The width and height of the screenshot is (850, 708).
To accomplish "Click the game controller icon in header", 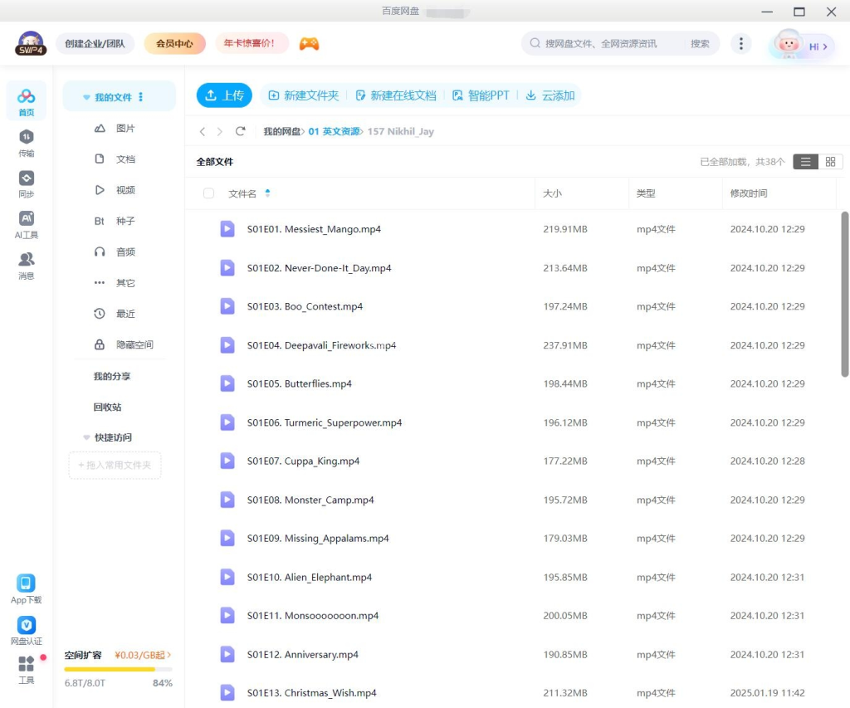I will pyautogui.click(x=309, y=44).
